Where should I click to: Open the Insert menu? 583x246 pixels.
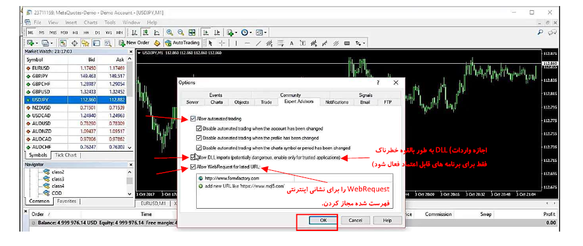pyautogui.click(x=71, y=22)
